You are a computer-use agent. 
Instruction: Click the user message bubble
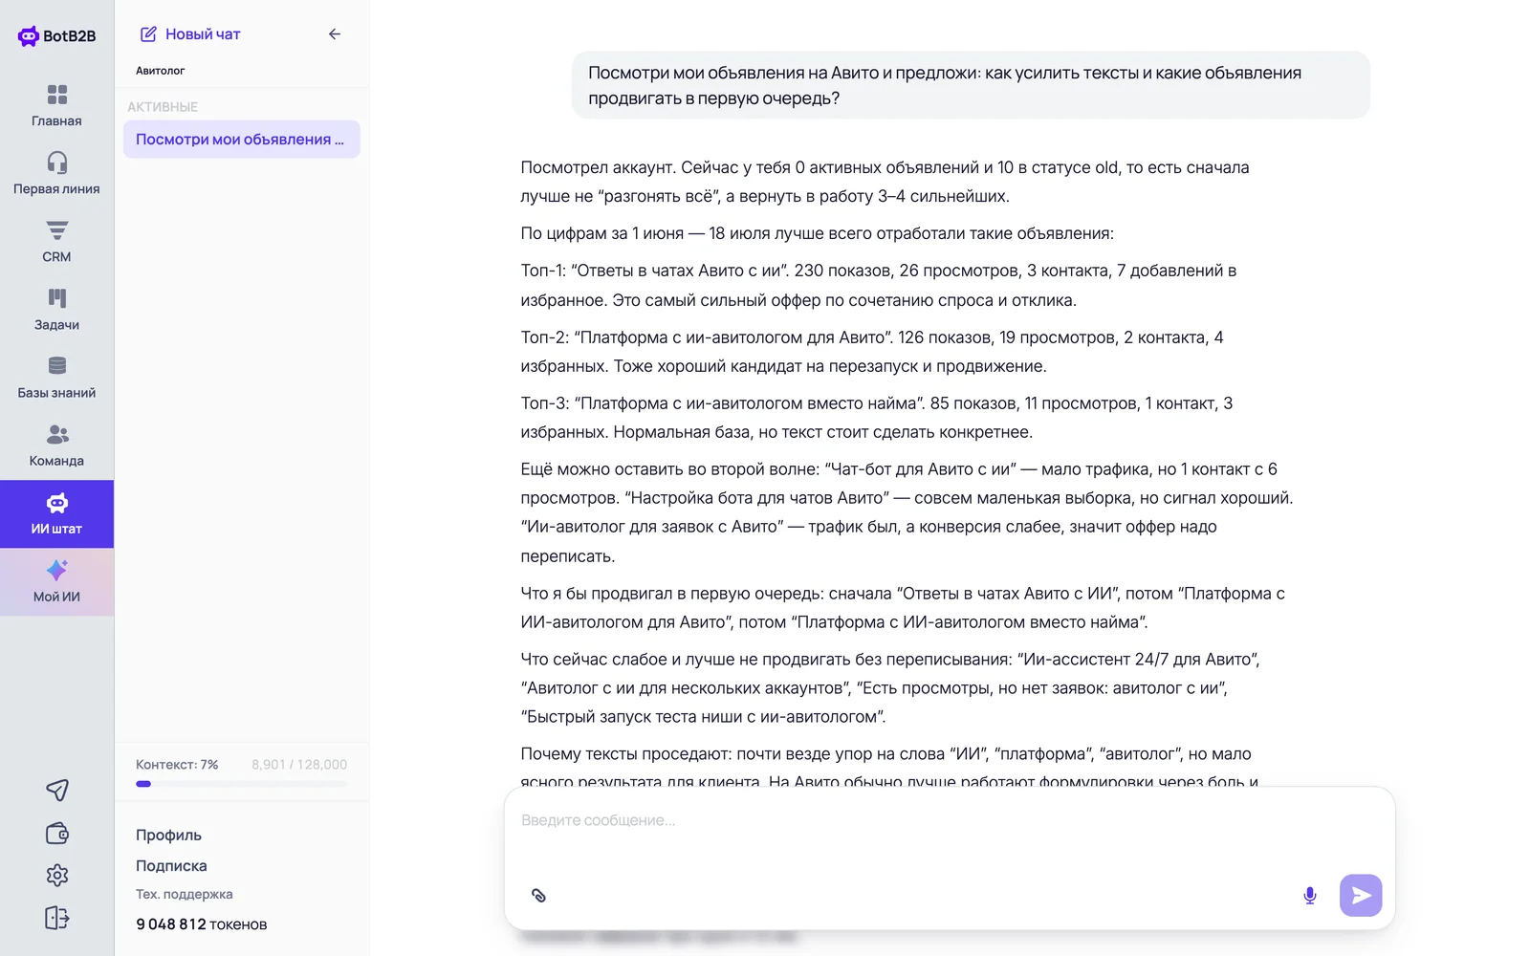click(971, 85)
